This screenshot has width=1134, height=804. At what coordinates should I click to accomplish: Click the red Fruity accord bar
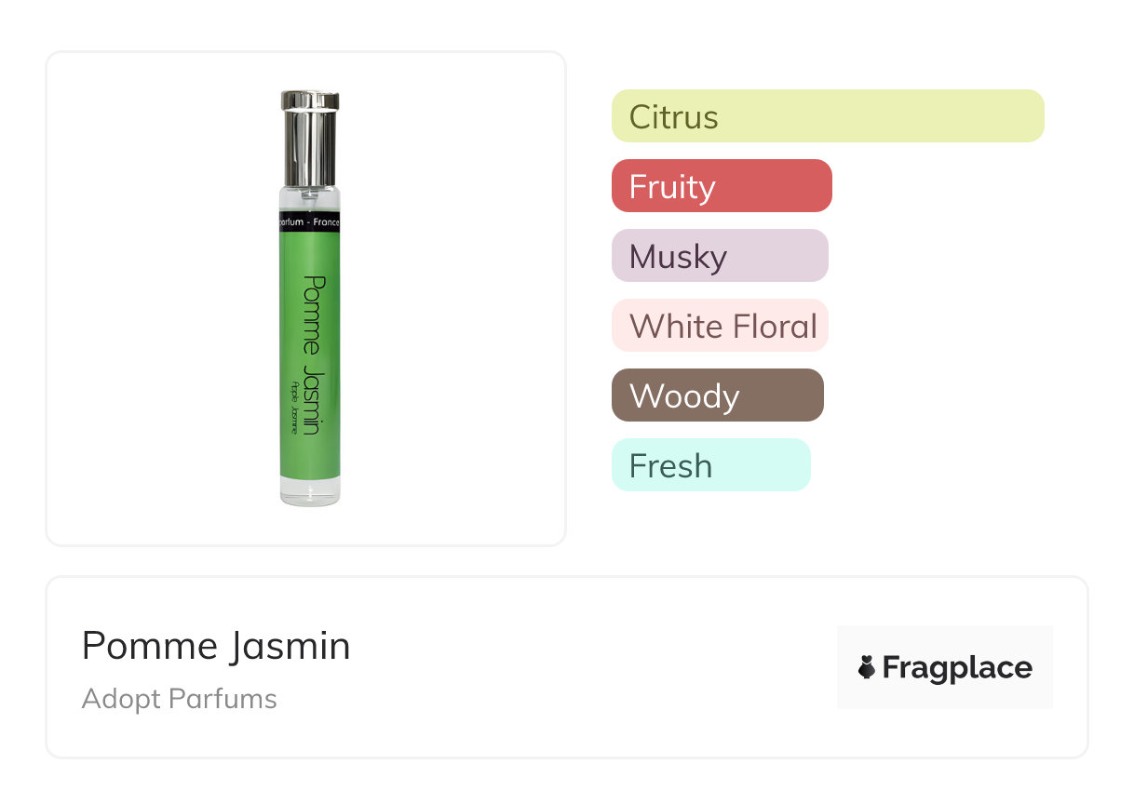click(722, 186)
